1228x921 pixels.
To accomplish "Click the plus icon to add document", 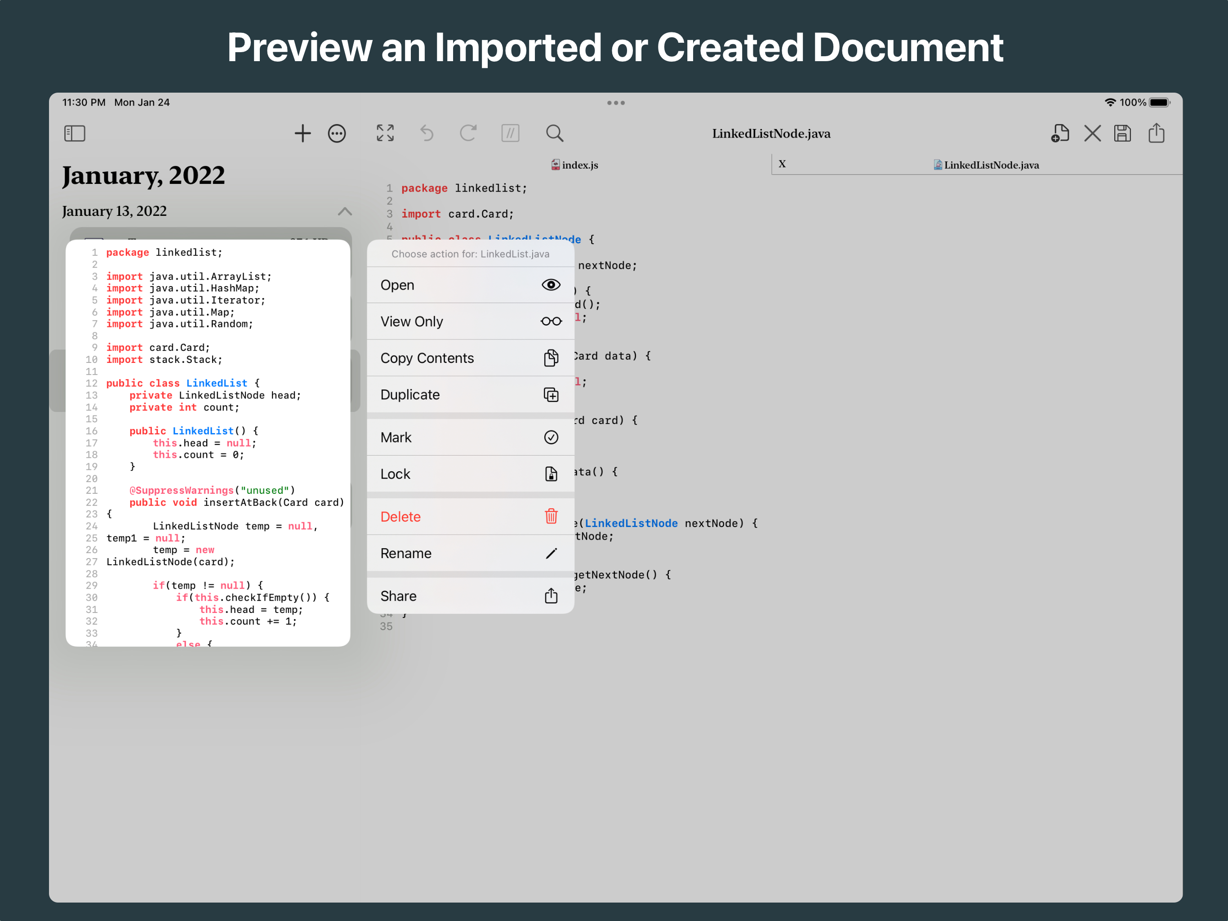I will (x=303, y=133).
